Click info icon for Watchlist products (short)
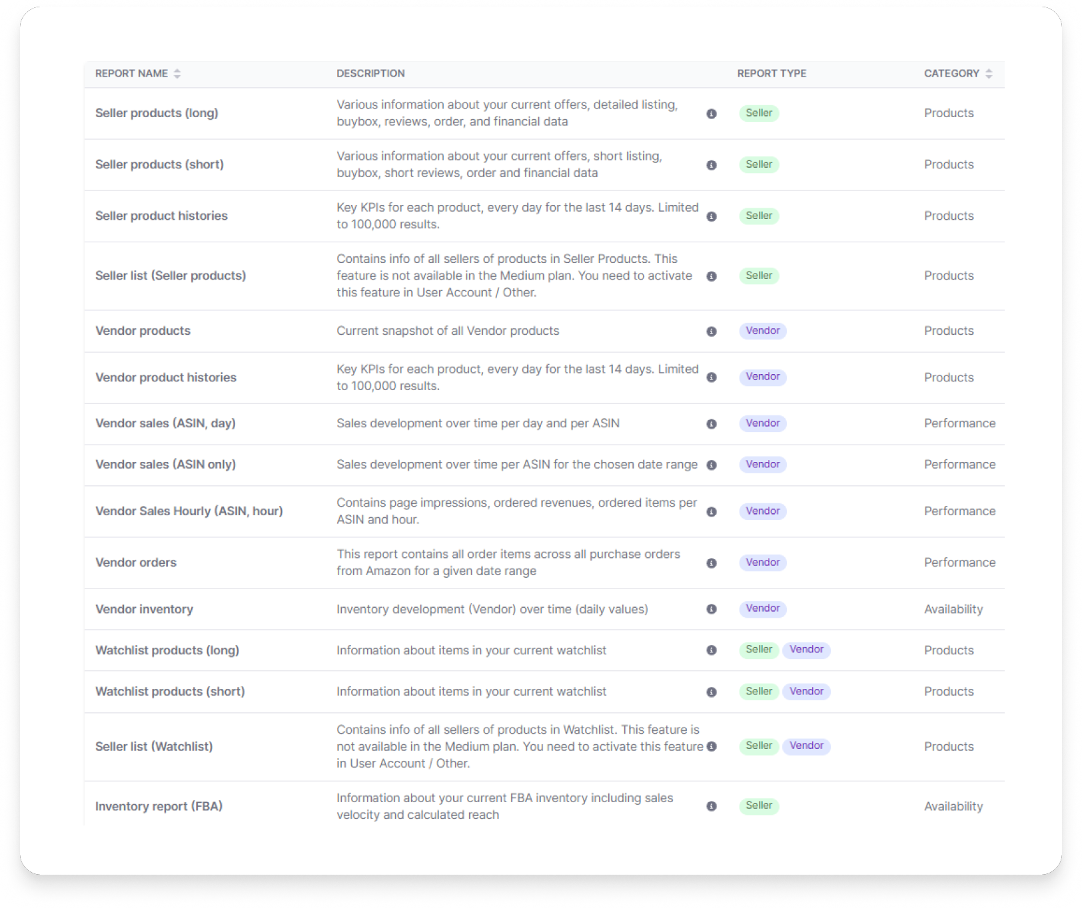The height and width of the screenshot is (908, 1082). (x=712, y=692)
